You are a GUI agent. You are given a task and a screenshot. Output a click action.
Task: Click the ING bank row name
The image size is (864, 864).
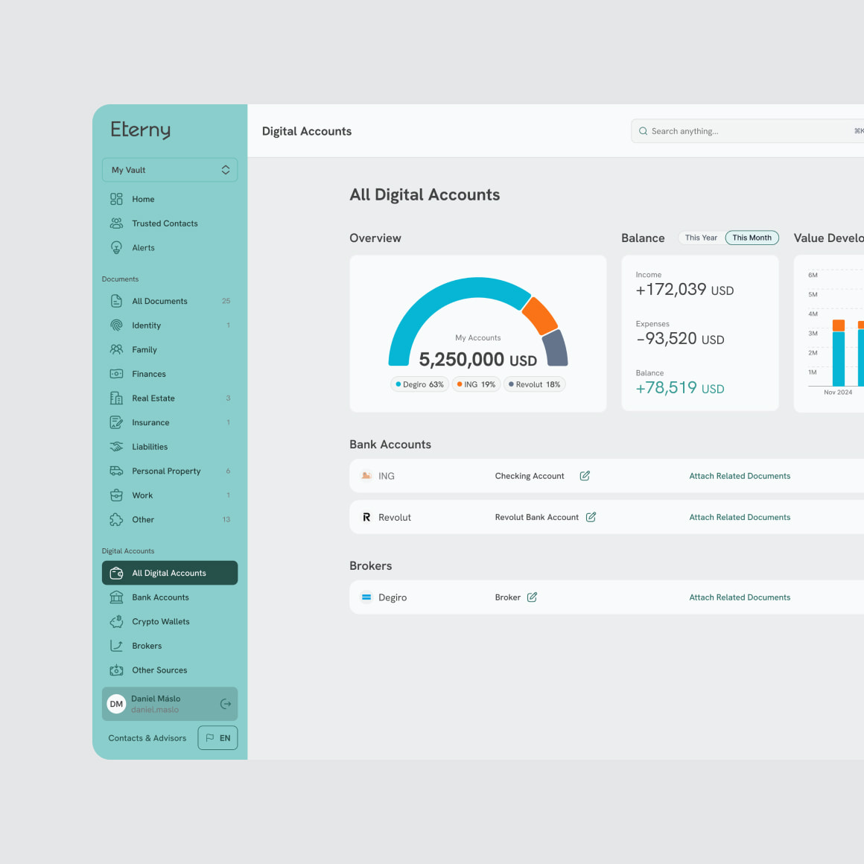(387, 476)
